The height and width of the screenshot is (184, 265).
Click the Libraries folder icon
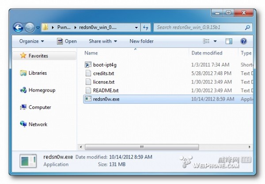click(23, 73)
